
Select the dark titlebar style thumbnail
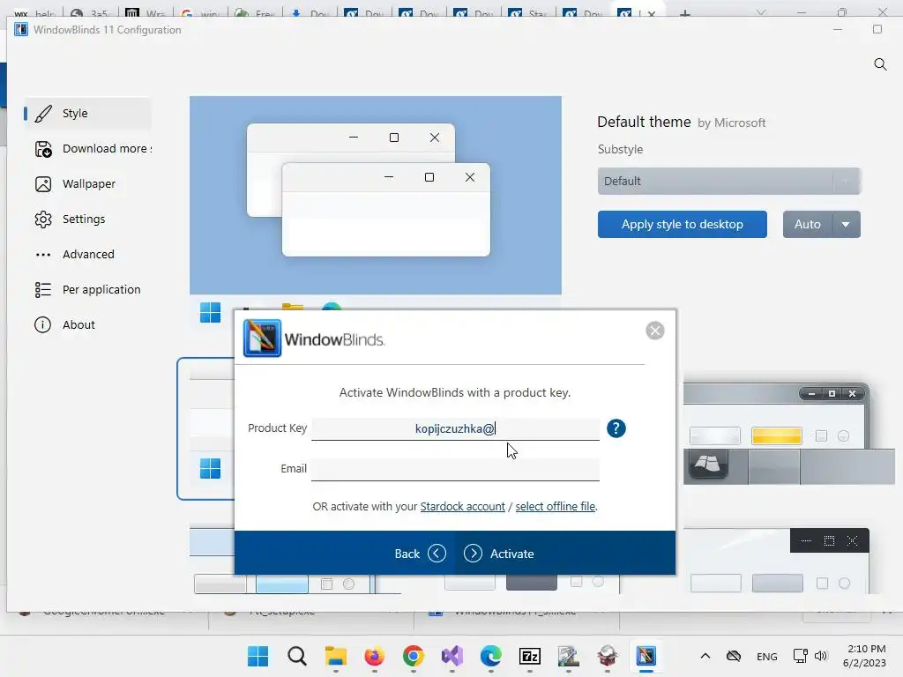776,561
